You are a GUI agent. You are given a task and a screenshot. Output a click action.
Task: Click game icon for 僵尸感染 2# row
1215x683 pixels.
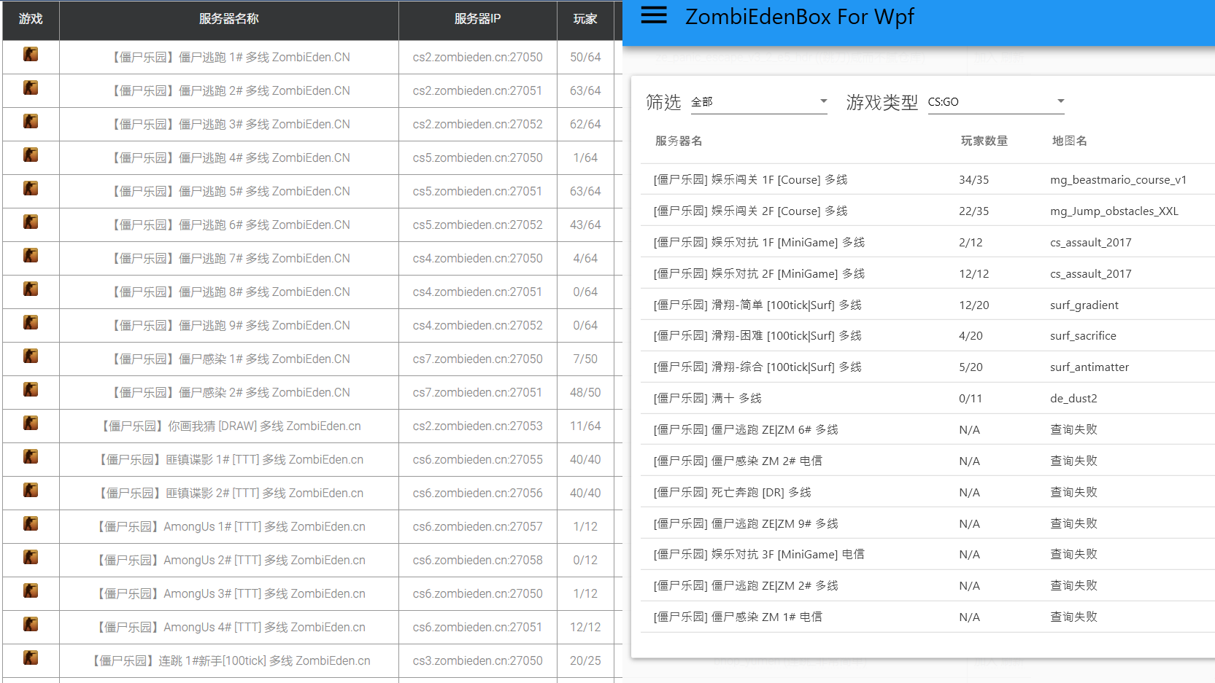click(31, 389)
